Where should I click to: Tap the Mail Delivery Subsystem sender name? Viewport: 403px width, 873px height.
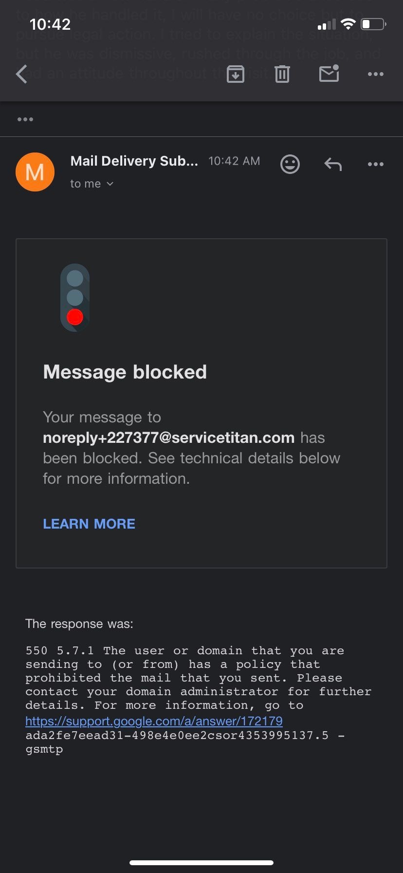pyautogui.click(x=134, y=161)
